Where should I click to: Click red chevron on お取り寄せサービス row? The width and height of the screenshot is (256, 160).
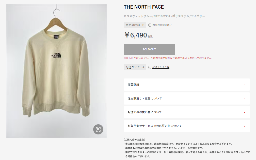[244, 126]
